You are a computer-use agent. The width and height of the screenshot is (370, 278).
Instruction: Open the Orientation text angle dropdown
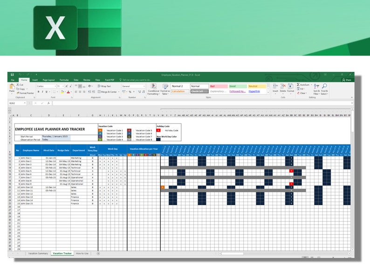[x=90, y=86]
